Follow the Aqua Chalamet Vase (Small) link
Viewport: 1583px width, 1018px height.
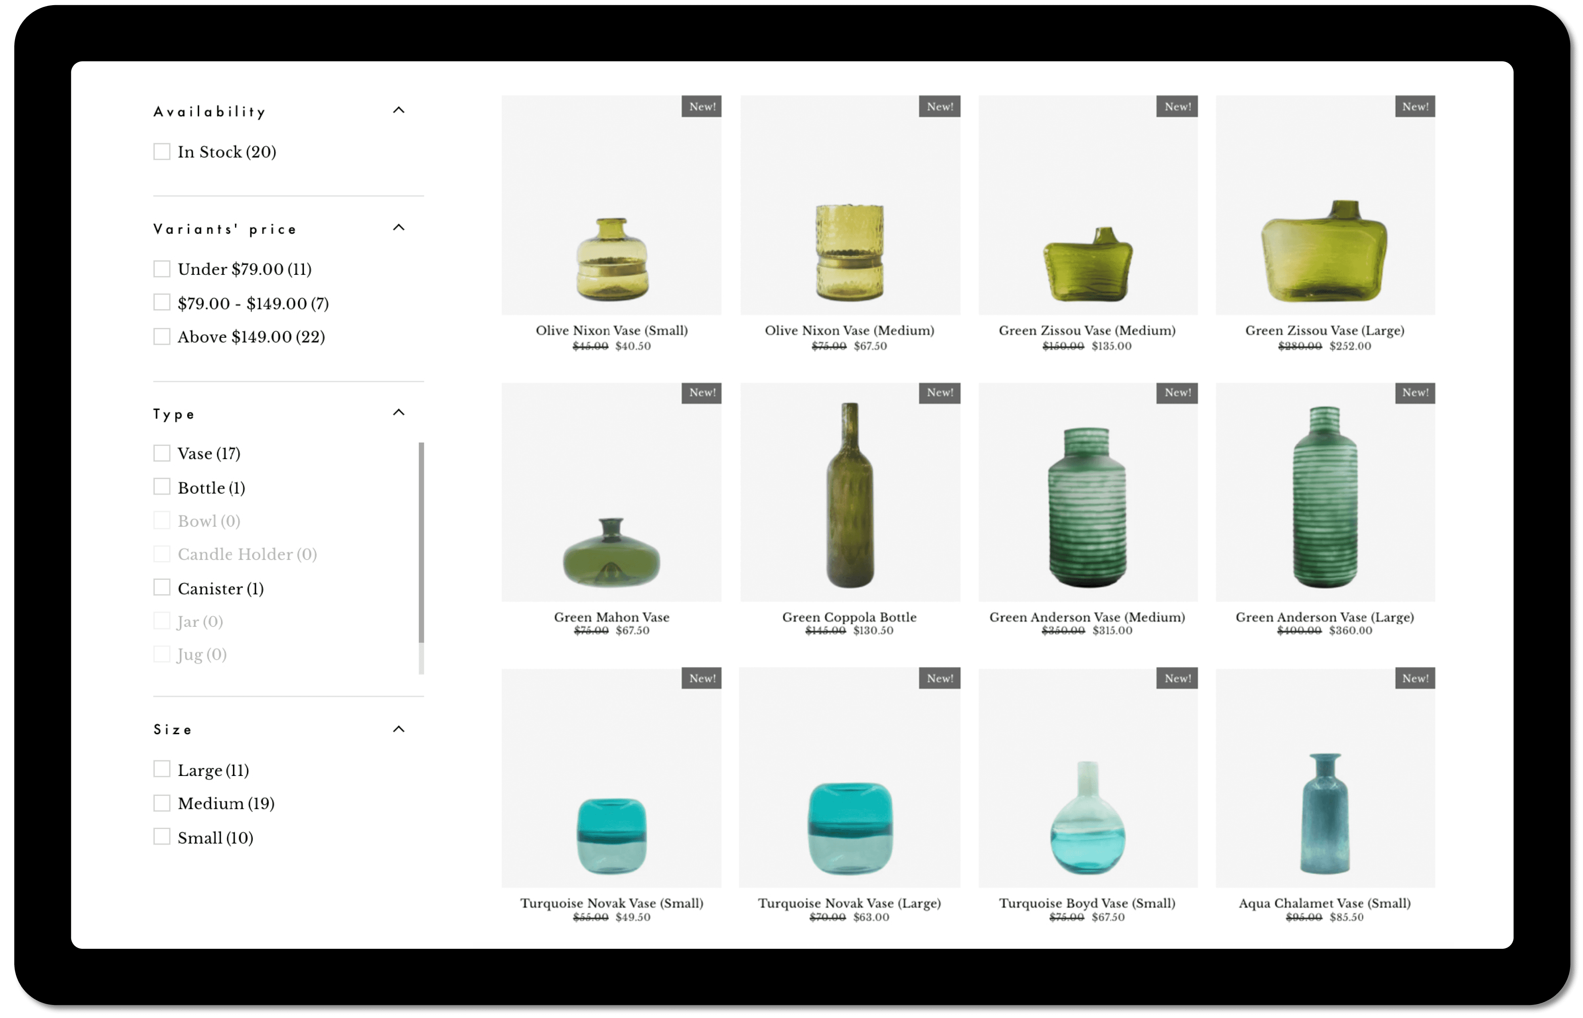tap(1324, 903)
